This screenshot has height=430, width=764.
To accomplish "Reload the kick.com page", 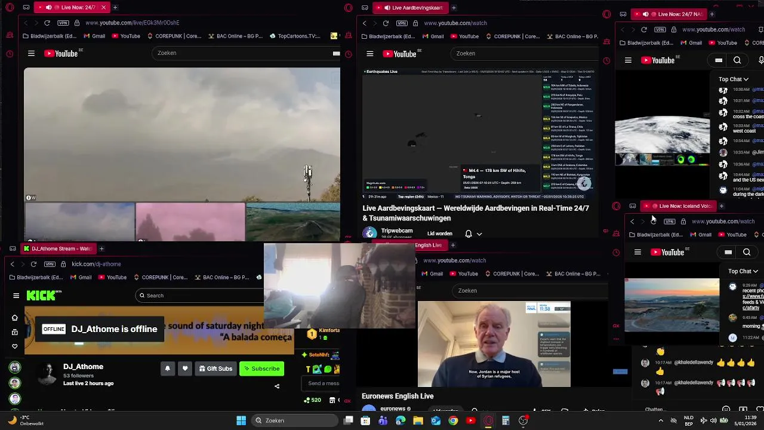I will [33, 264].
